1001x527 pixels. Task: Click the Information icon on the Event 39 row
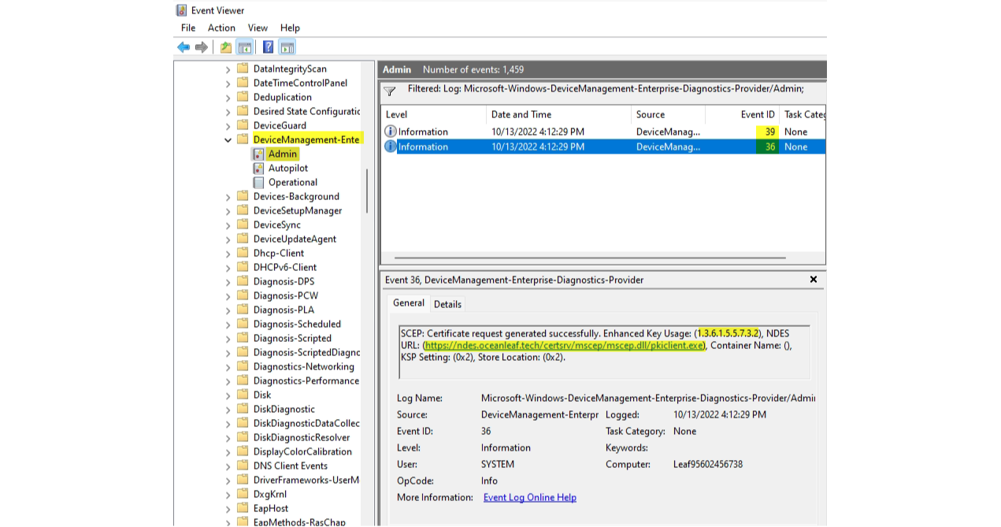pyautogui.click(x=391, y=132)
